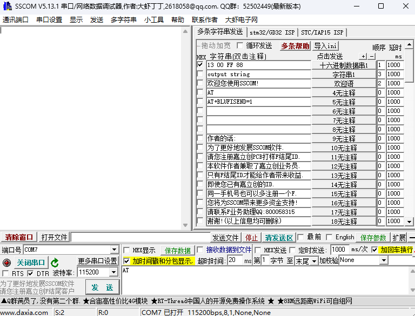The width and height of the screenshot is (415, 316).
Task: Open the 加校验 None checksum dropdown
Action: (384, 260)
